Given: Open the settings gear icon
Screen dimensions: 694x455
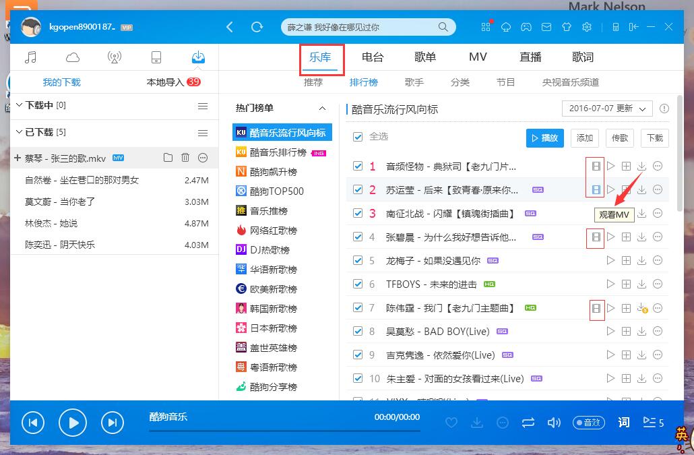Looking at the screenshot, I should [587, 27].
